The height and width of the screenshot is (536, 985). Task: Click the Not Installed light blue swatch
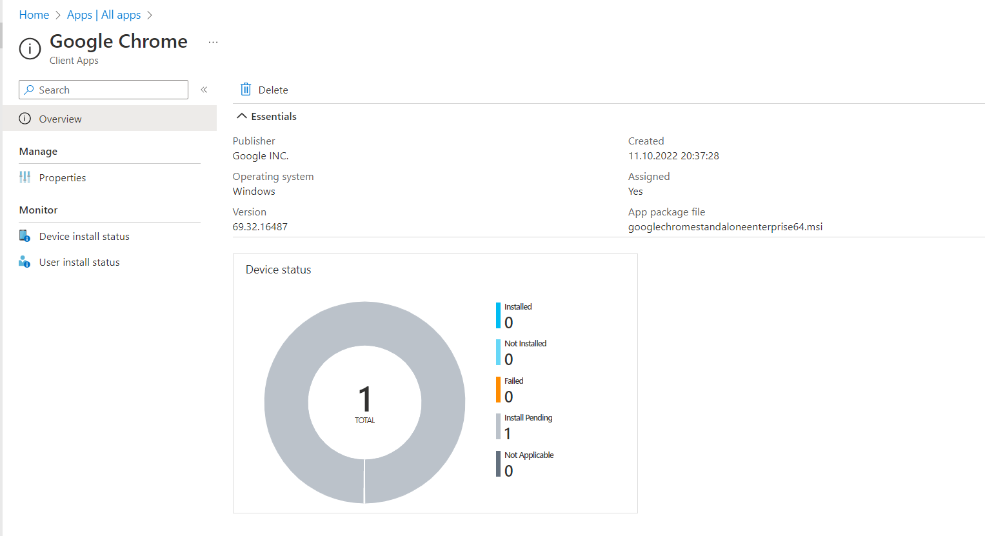coord(498,352)
